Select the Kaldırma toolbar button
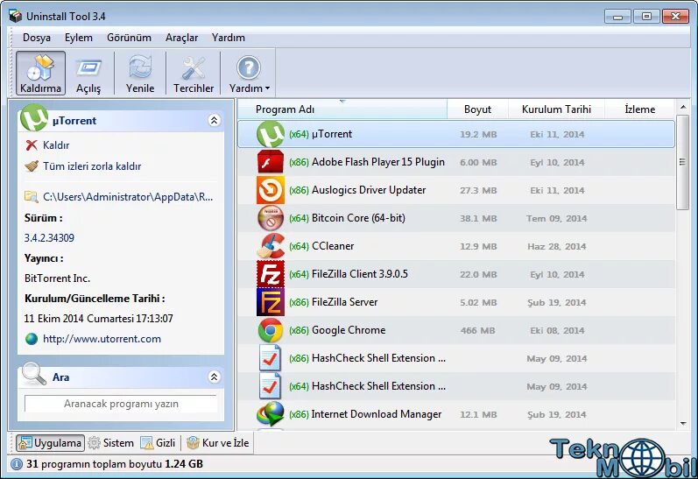 (40, 73)
